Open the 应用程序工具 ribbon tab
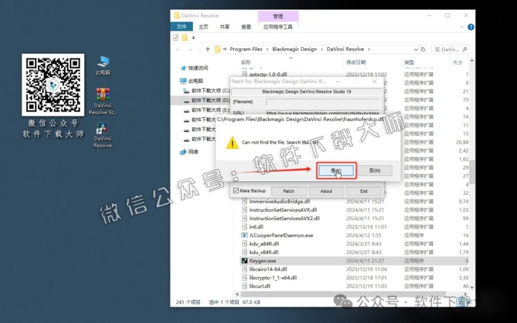The image size is (517, 323). pos(279,26)
